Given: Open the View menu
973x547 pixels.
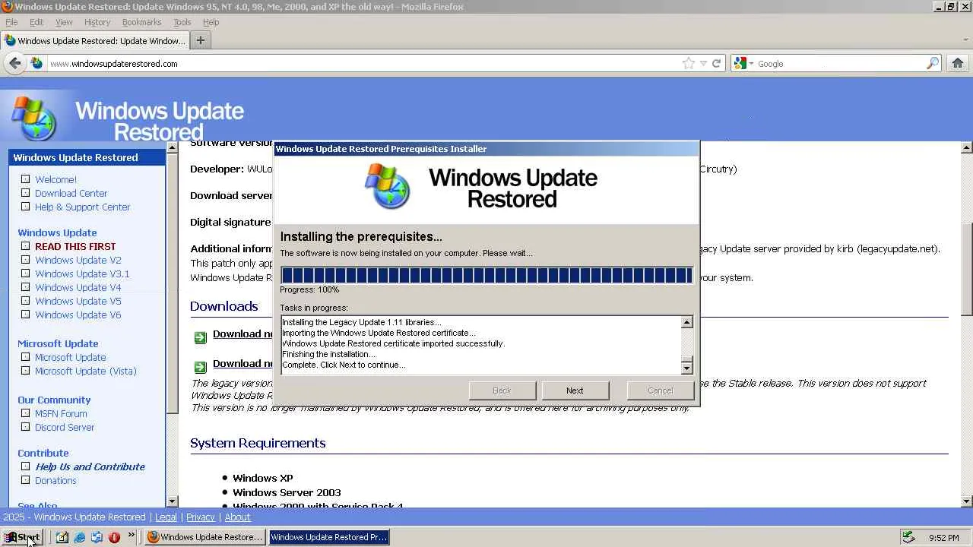Looking at the screenshot, I should point(64,22).
